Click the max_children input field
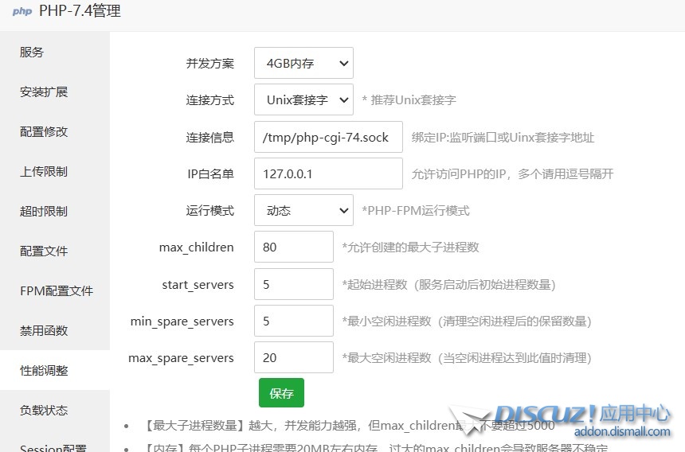 click(294, 247)
